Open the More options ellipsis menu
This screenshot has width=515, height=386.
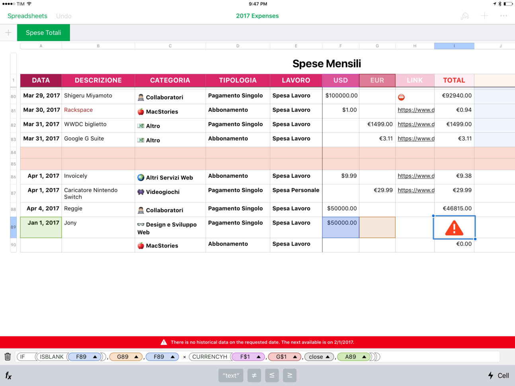click(504, 16)
